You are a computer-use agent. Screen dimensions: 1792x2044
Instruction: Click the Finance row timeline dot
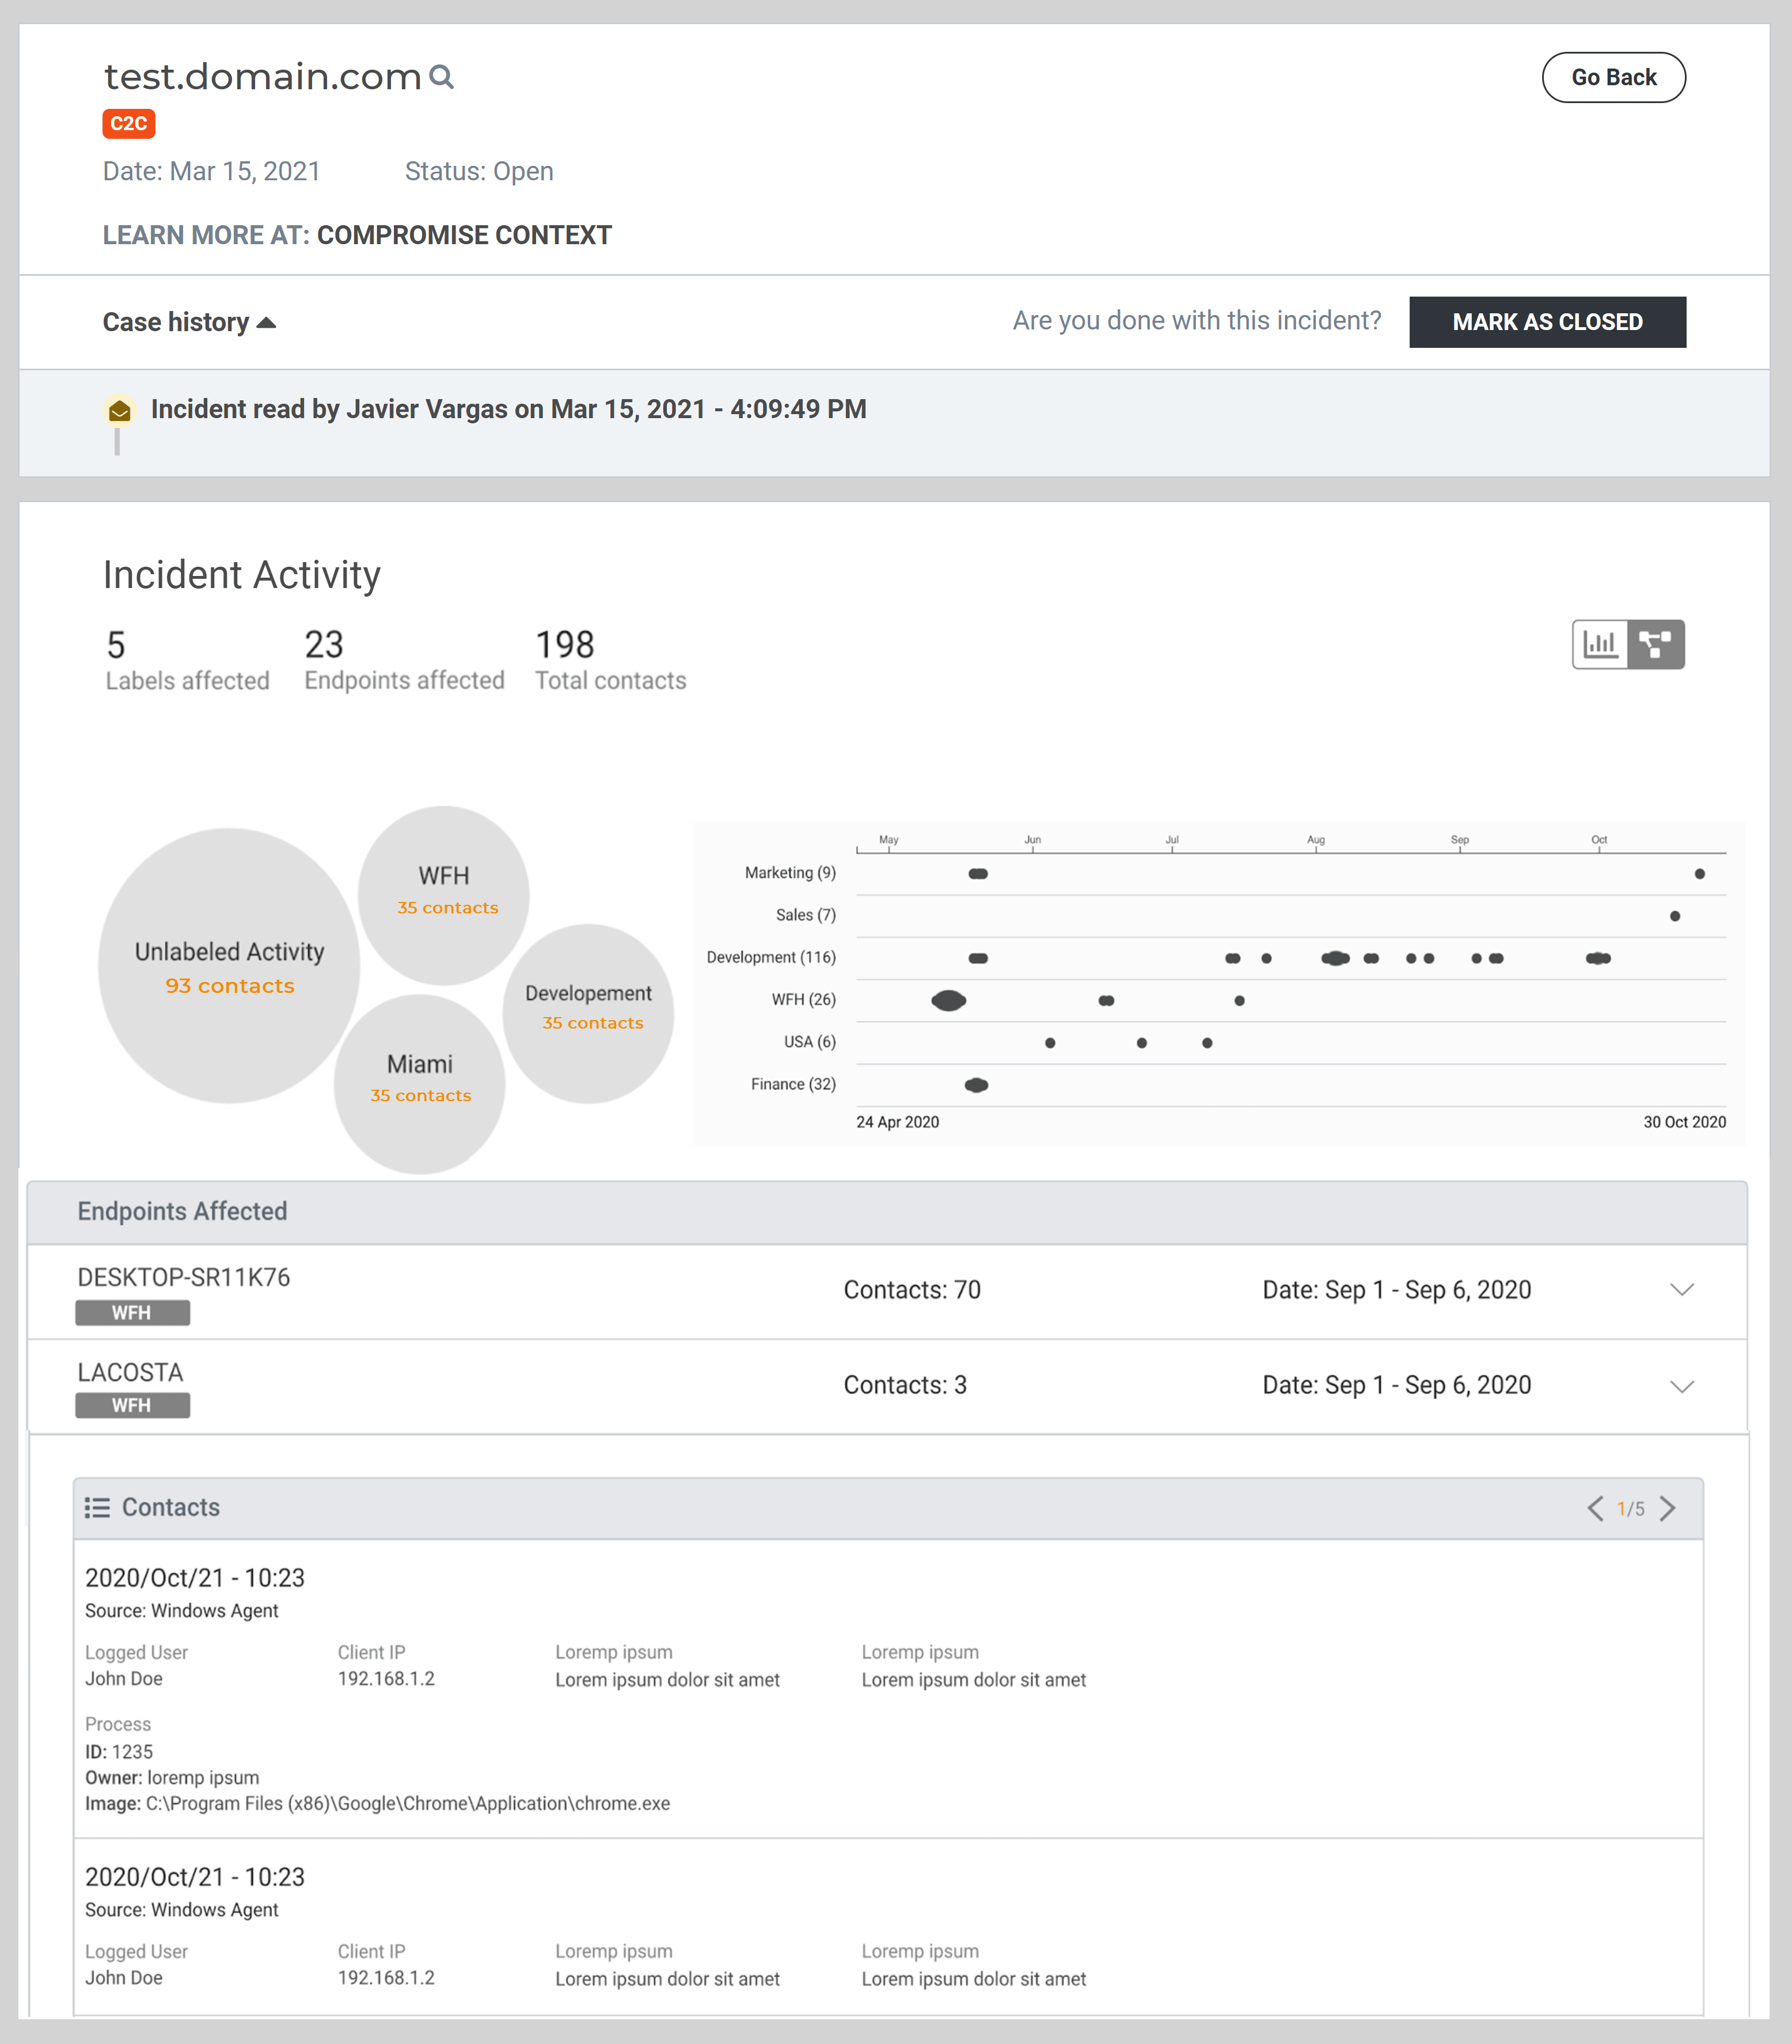[x=976, y=1085]
